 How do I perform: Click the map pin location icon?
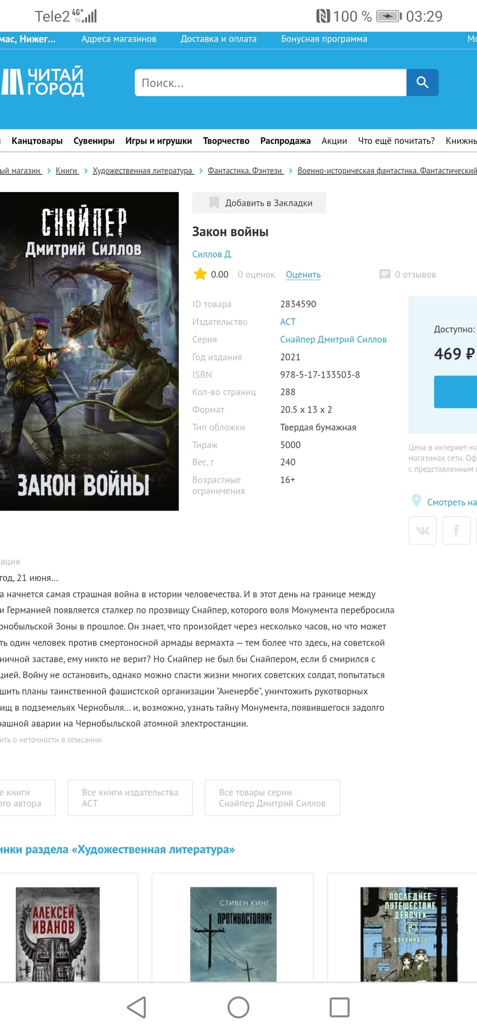point(416,501)
